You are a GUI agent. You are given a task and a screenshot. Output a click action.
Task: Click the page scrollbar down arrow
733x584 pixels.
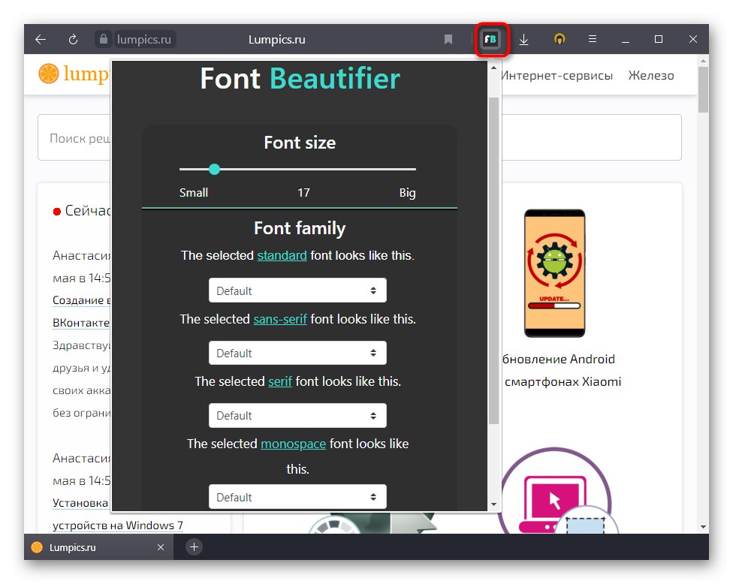[703, 526]
